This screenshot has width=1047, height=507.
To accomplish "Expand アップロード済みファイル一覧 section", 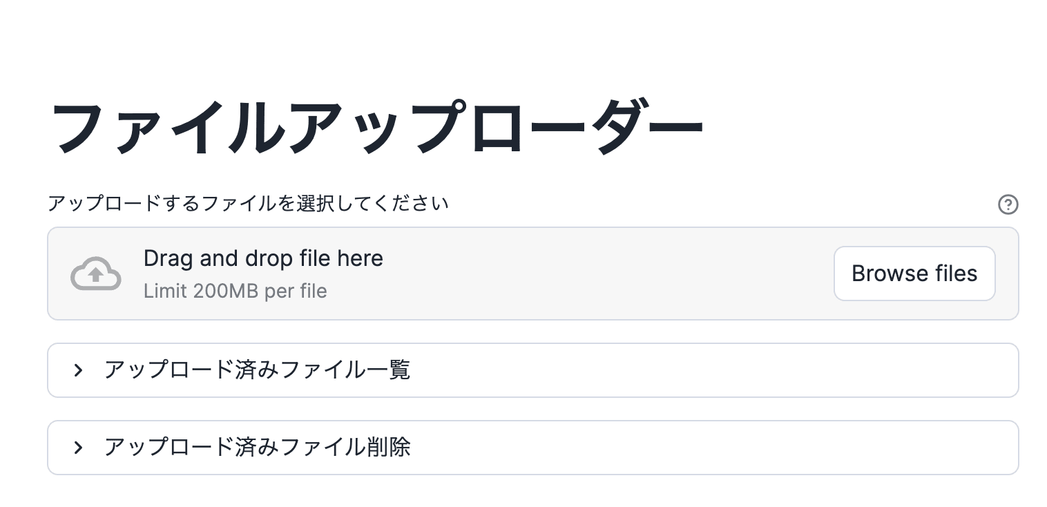I will tap(532, 370).
